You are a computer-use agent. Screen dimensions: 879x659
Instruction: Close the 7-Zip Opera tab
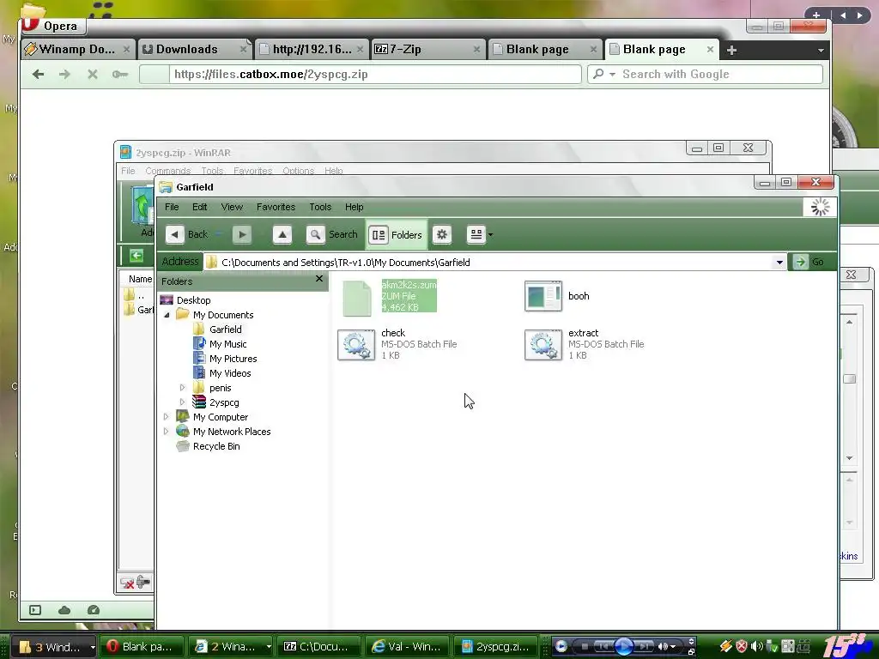pyautogui.click(x=476, y=49)
